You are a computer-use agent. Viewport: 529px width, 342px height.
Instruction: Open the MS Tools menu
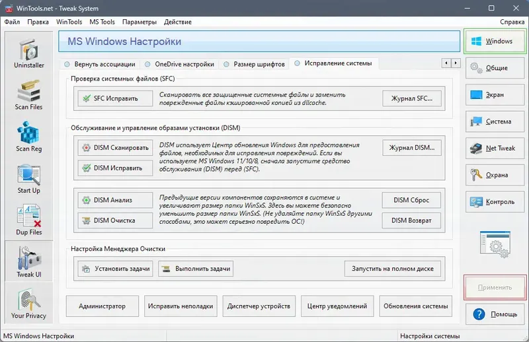tap(102, 22)
